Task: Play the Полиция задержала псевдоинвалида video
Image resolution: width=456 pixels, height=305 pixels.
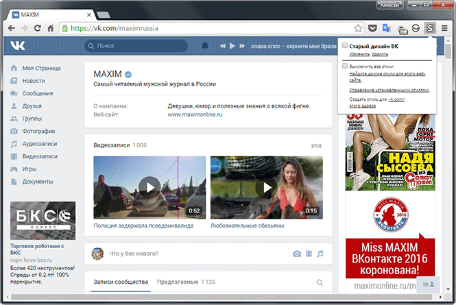Action: (x=149, y=188)
